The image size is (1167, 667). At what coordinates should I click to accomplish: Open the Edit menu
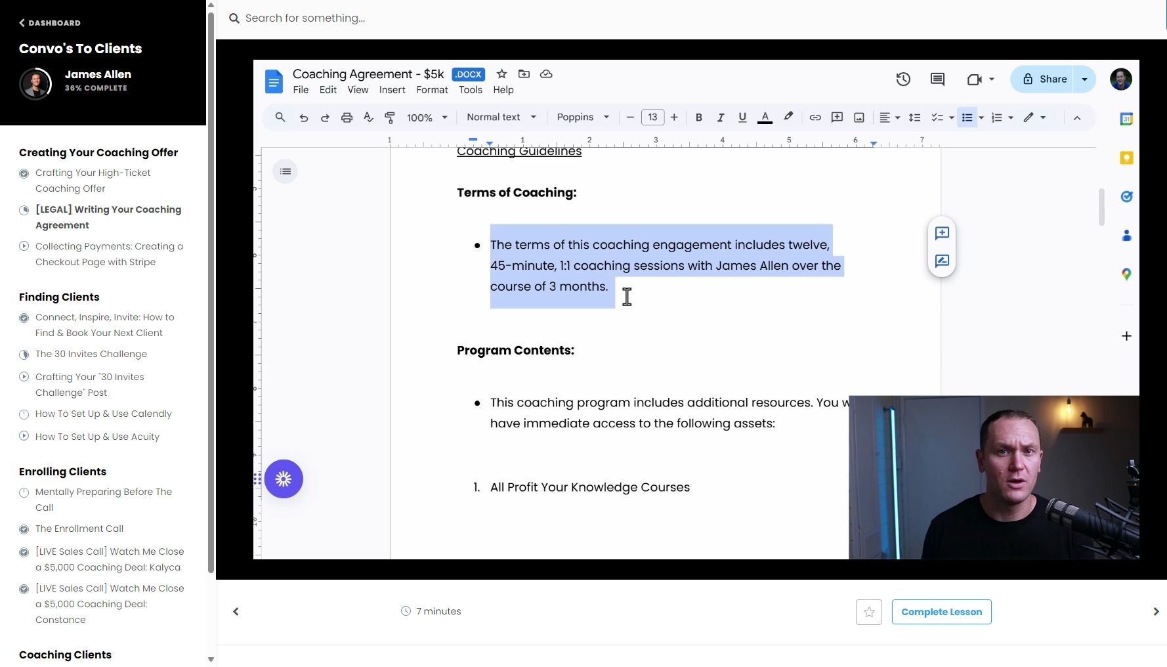[328, 90]
